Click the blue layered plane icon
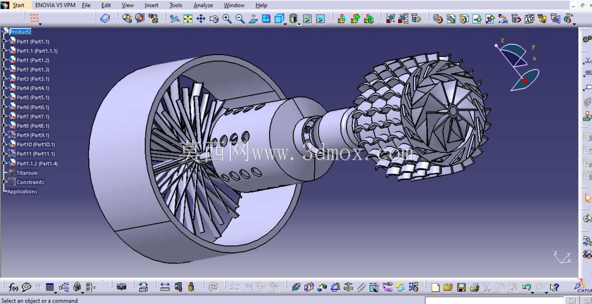 (105, 19)
